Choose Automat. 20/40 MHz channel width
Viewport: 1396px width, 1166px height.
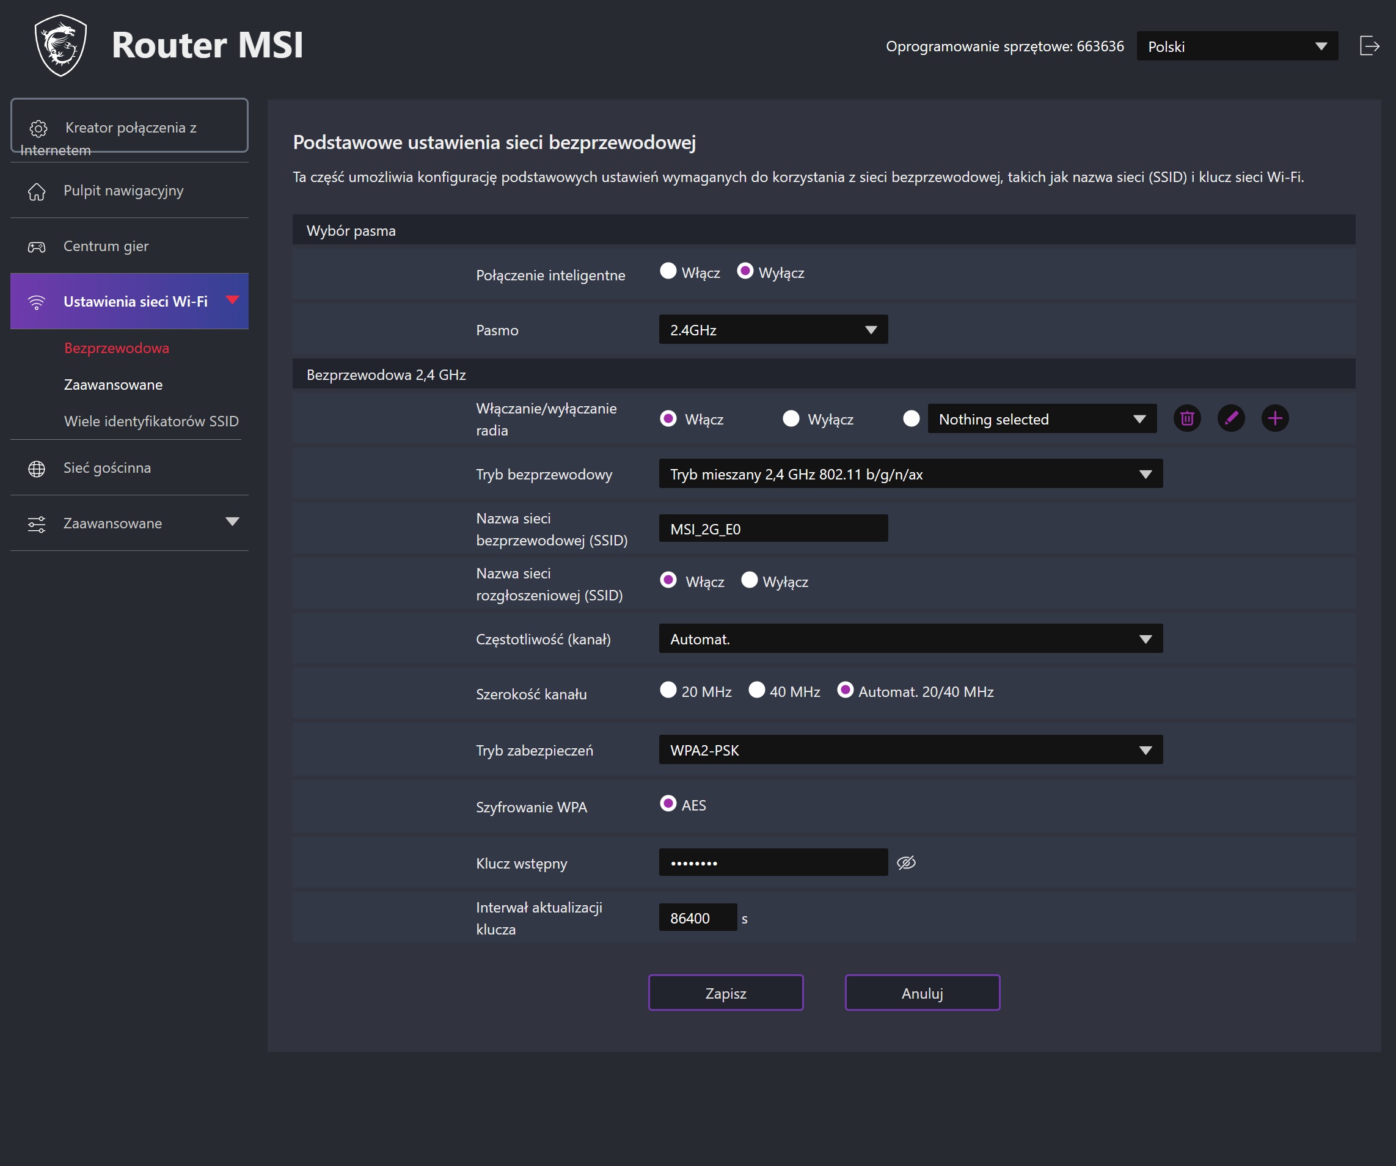pyautogui.click(x=845, y=690)
